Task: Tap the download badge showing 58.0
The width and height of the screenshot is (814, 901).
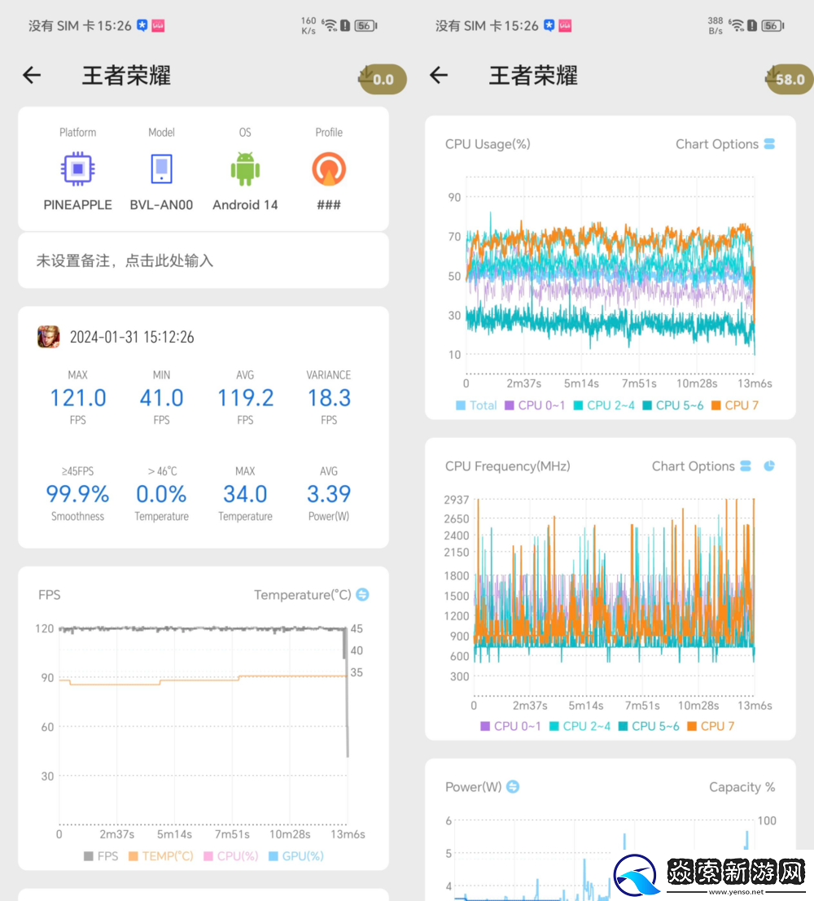Action: pos(789,79)
